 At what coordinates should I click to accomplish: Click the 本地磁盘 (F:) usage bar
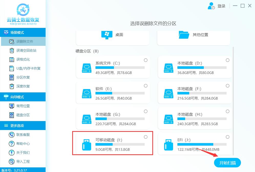coord(202,93)
